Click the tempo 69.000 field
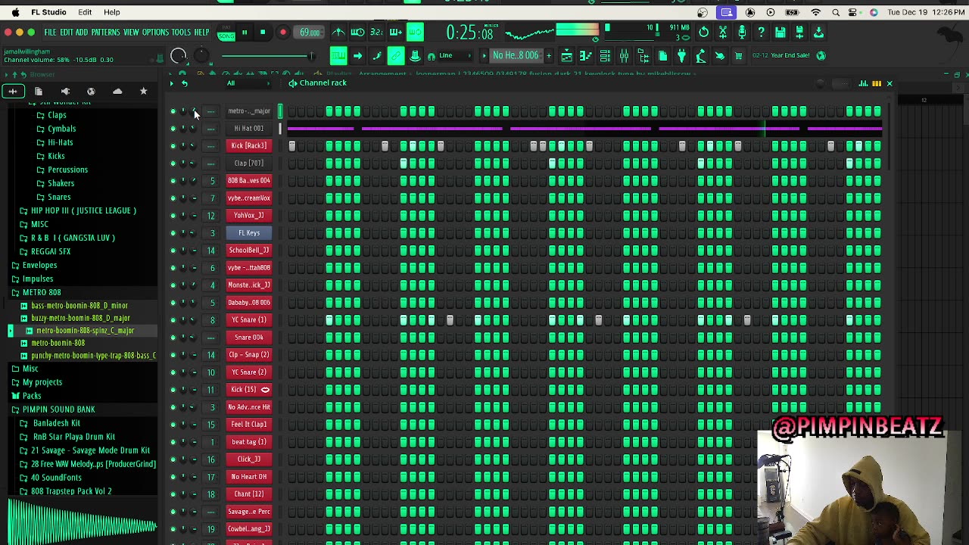 (x=309, y=32)
